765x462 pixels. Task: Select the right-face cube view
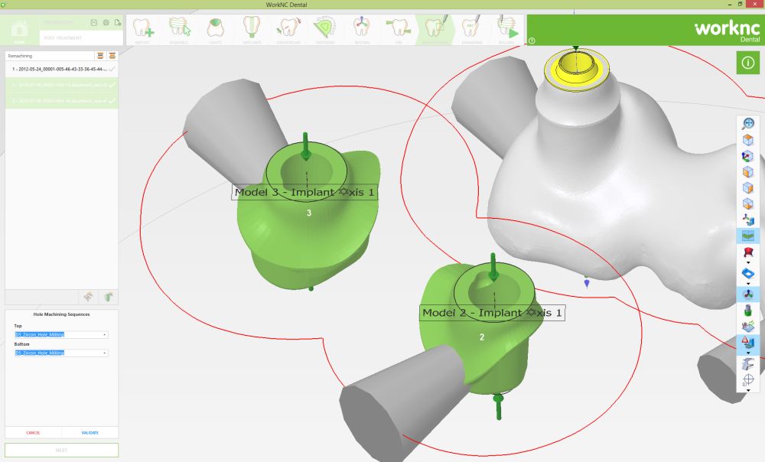748,188
